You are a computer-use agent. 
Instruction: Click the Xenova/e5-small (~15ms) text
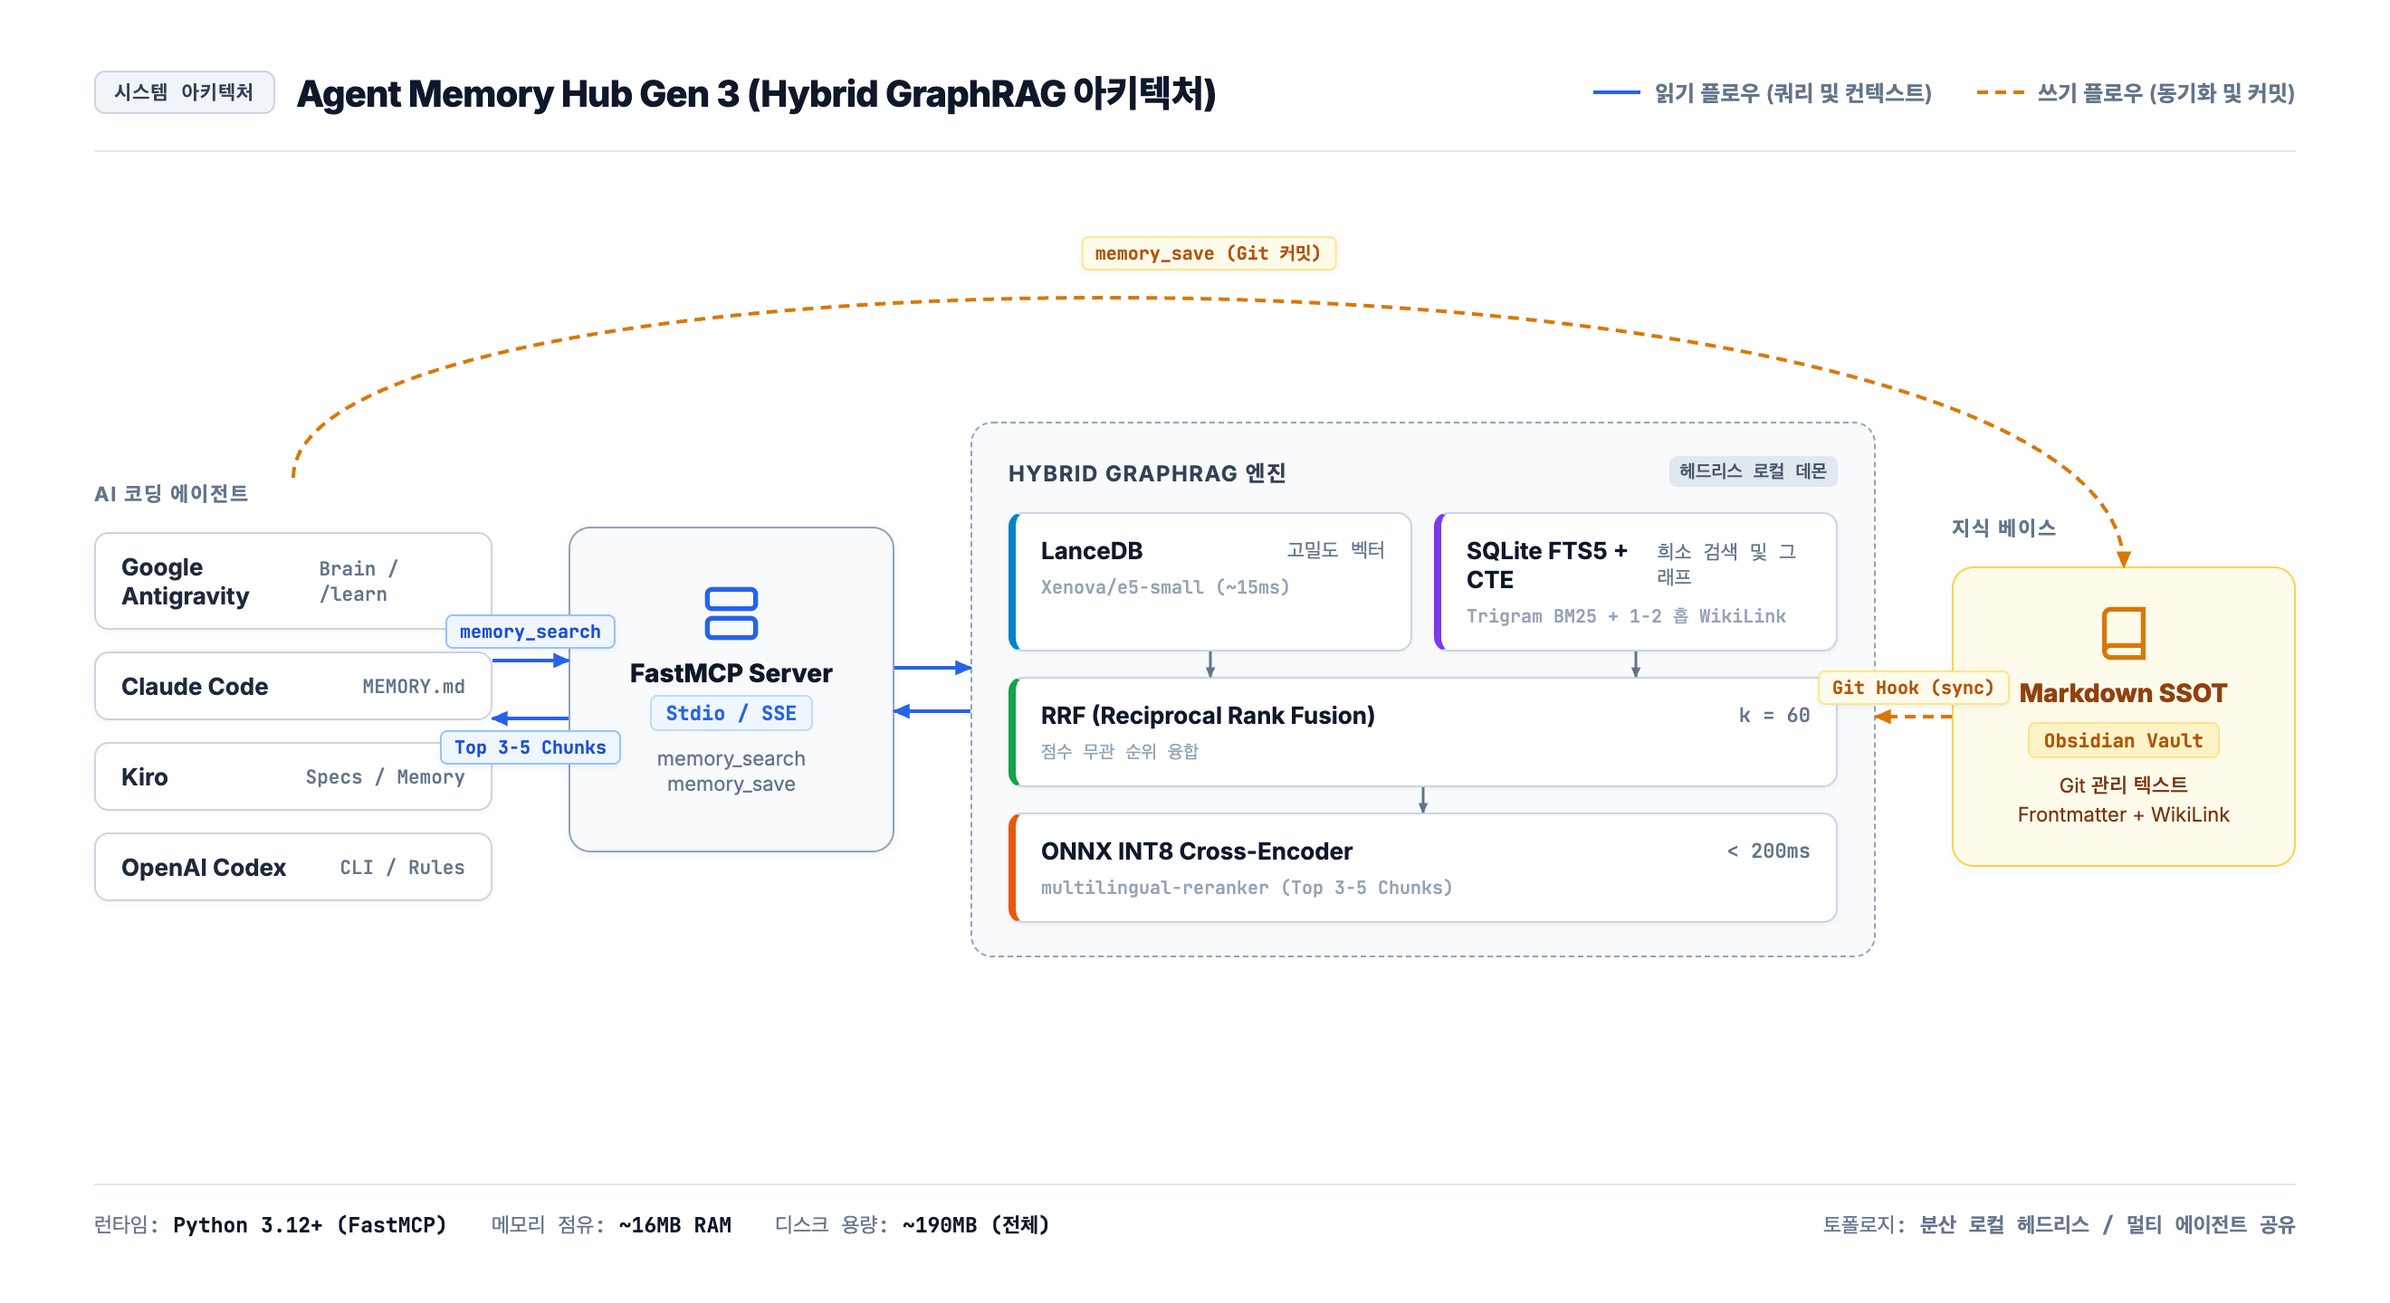[1165, 587]
